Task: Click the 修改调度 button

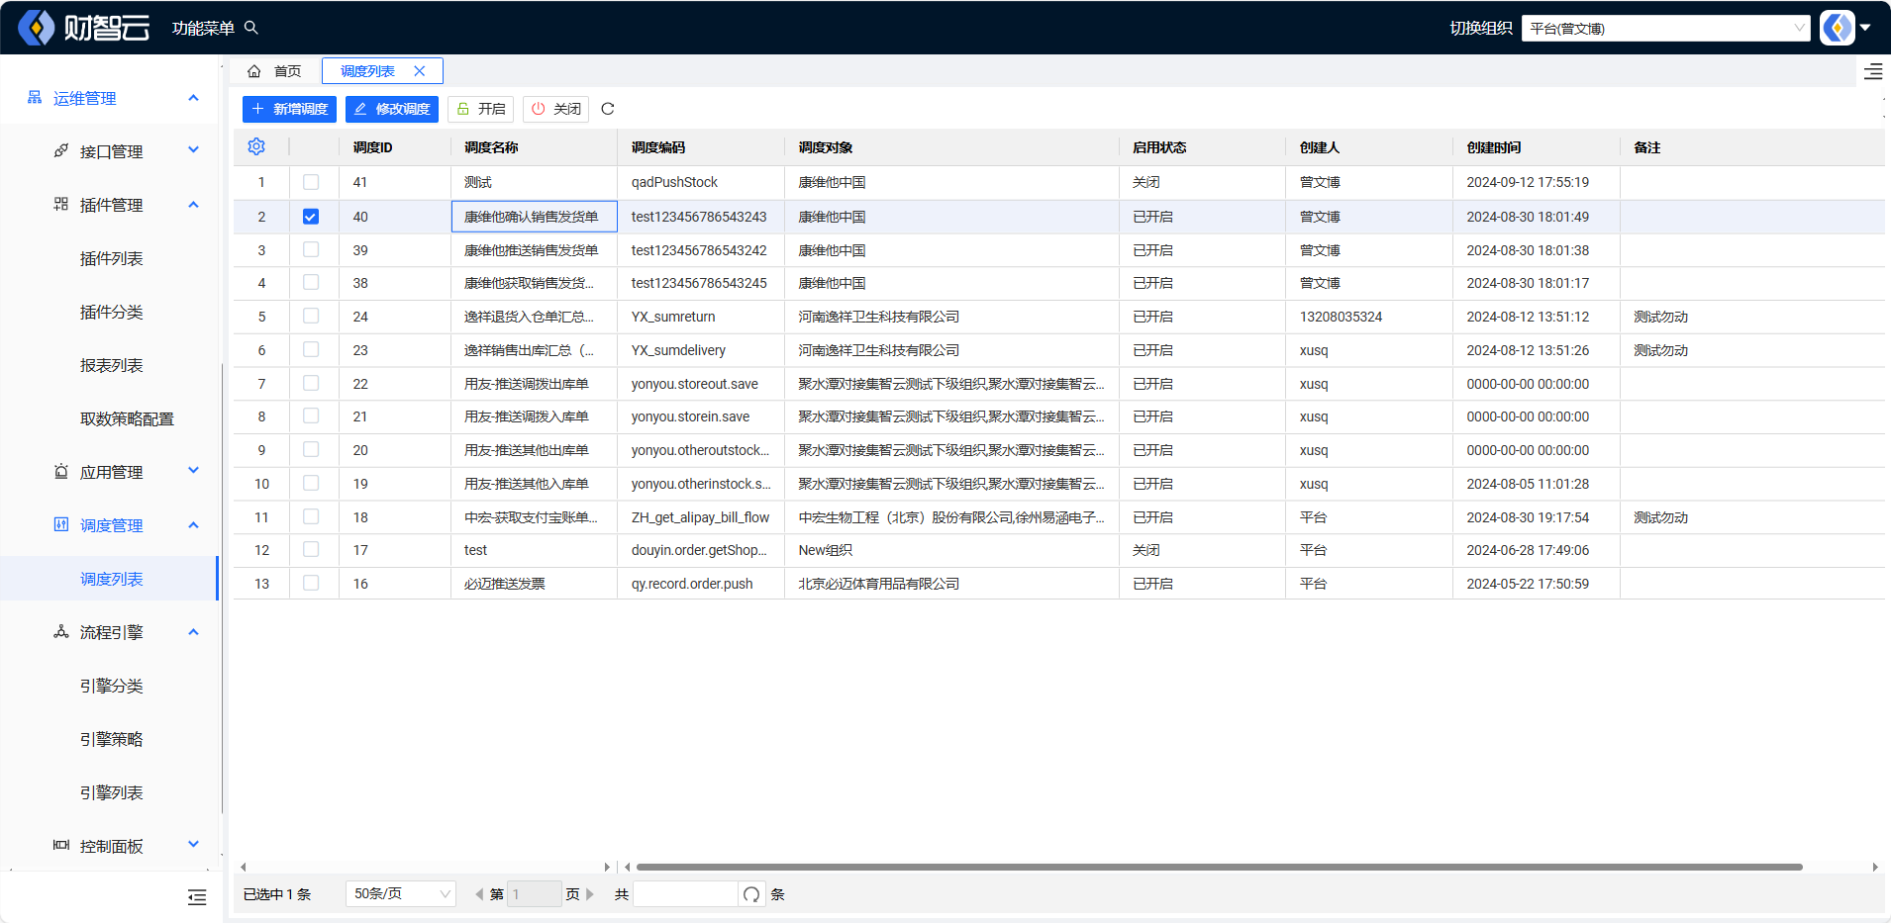Action: 392,109
